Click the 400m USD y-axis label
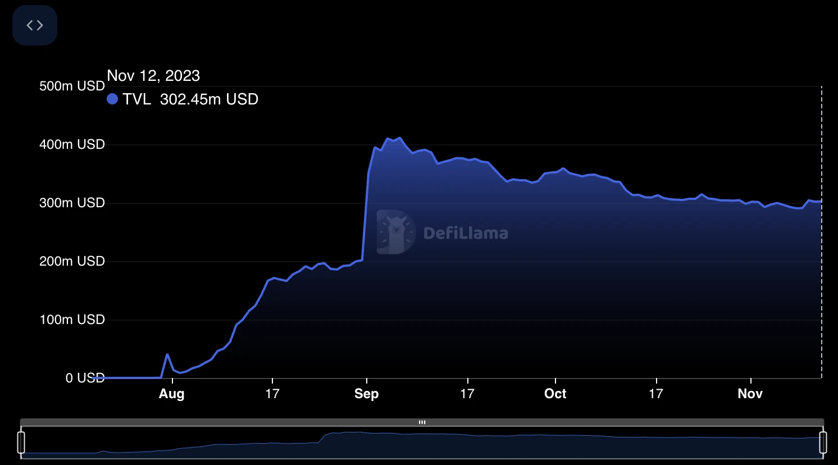 pyautogui.click(x=72, y=144)
